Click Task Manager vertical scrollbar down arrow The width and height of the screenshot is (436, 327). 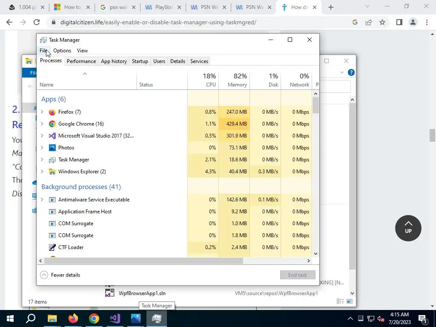click(x=316, y=254)
